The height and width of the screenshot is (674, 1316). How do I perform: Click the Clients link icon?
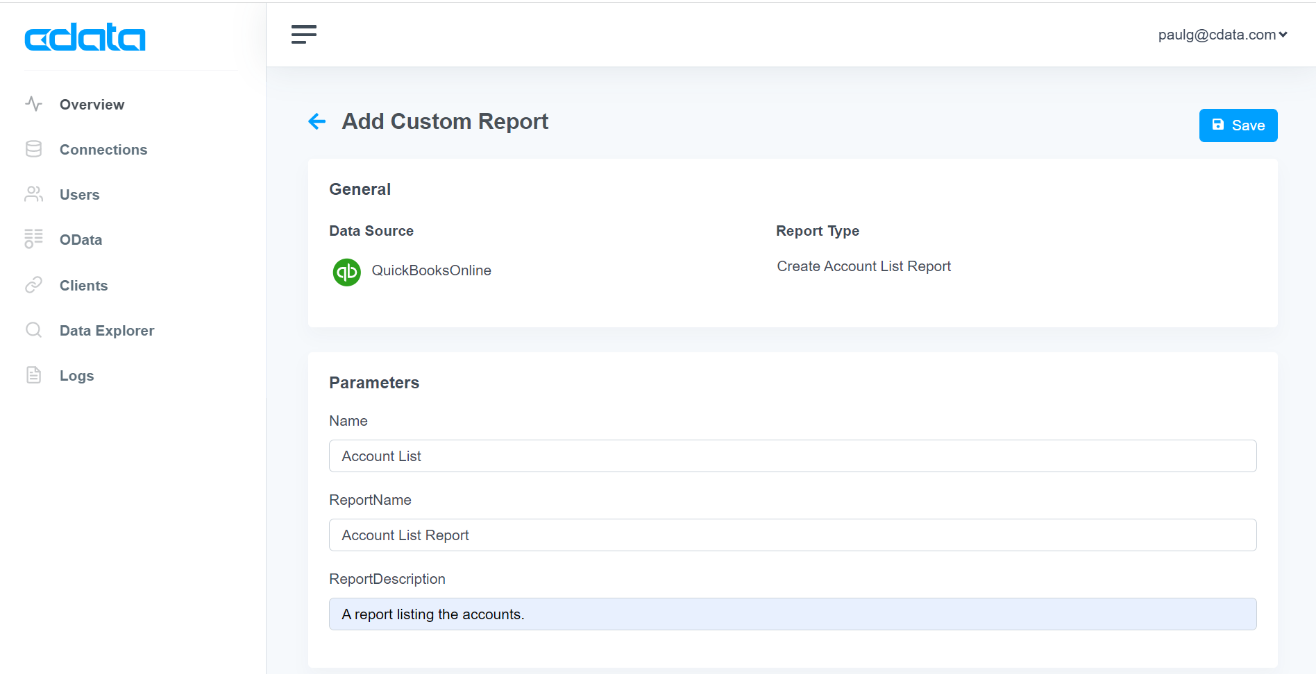(33, 285)
